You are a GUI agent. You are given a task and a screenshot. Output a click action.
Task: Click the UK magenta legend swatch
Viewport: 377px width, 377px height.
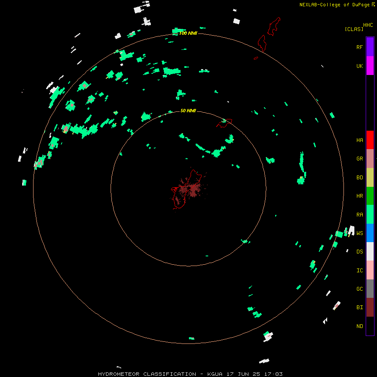[x=370, y=66]
